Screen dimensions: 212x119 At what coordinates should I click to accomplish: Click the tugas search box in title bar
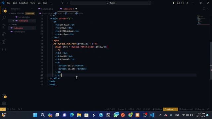(111, 3)
